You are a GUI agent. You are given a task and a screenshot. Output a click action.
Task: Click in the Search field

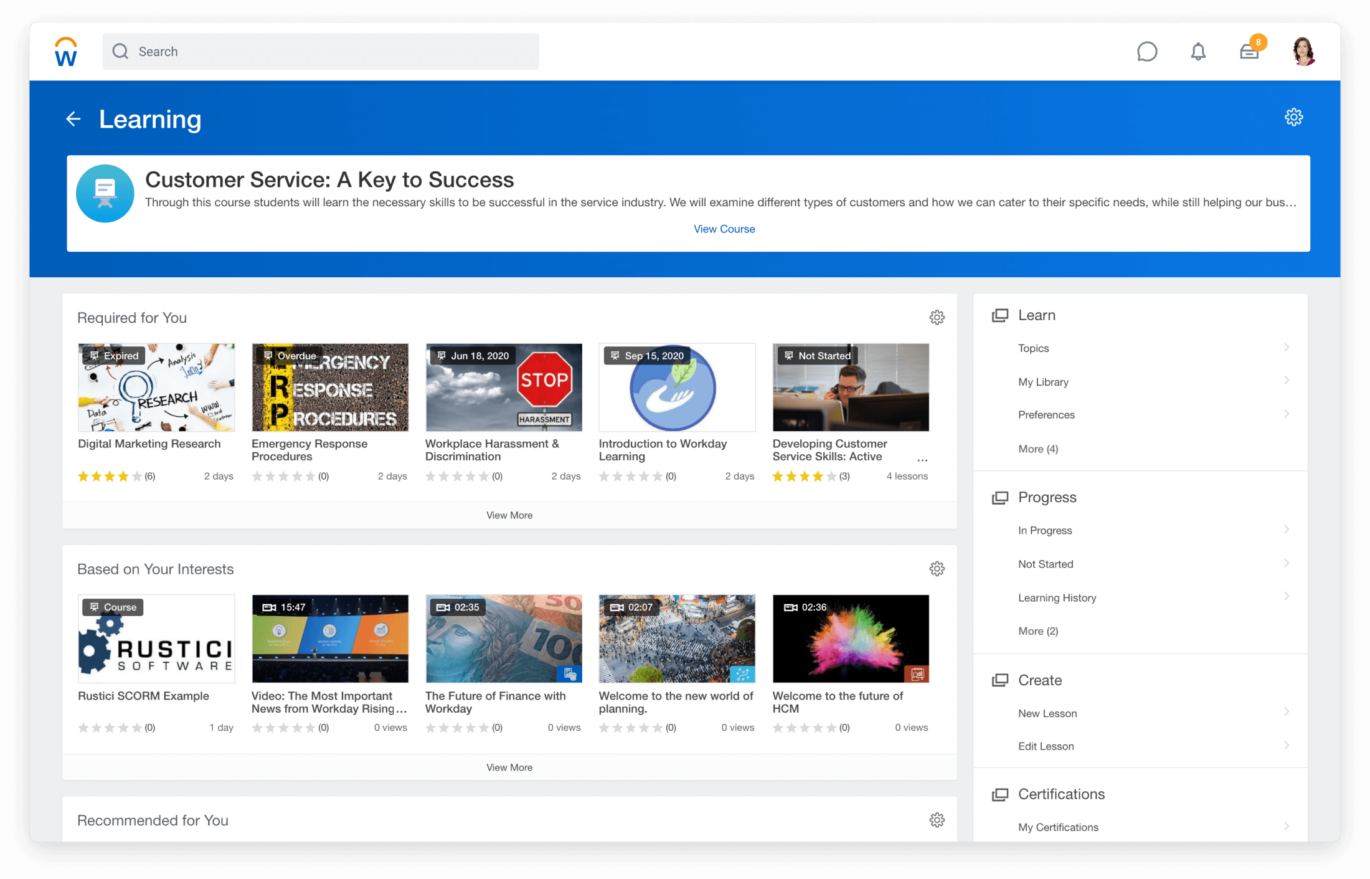pos(320,52)
